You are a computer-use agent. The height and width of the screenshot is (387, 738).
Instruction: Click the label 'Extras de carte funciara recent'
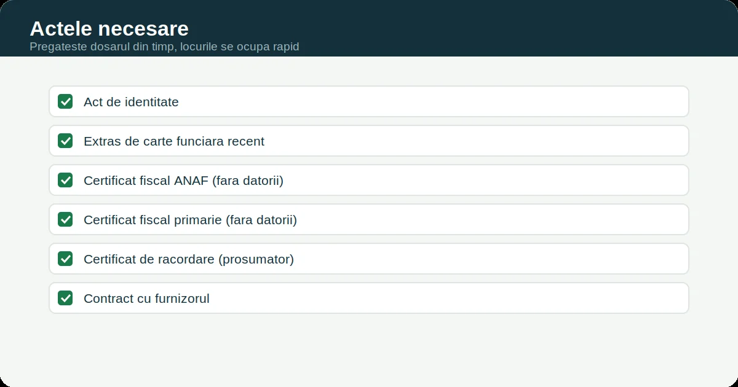coord(174,141)
